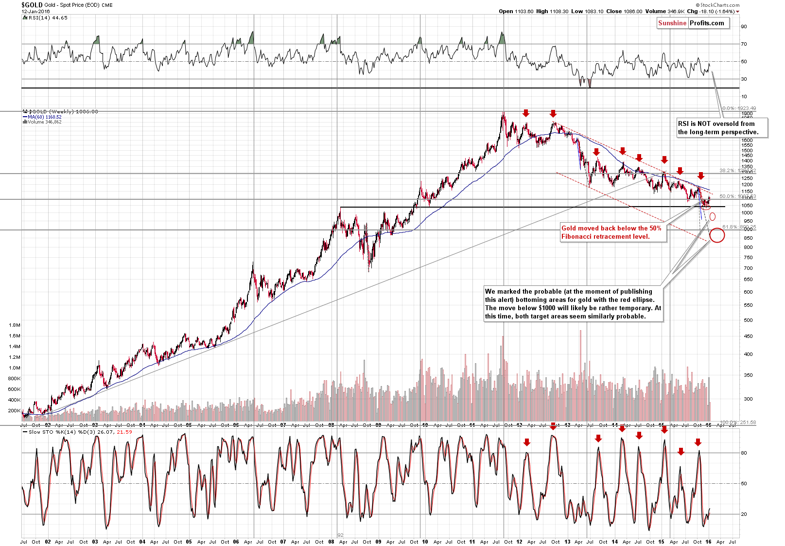Click the red down triangle beside Chg
The width and height of the screenshot is (785, 546).
tap(738, 12)
